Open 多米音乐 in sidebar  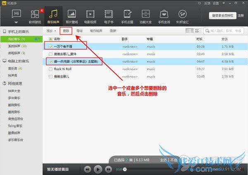click(14, 98)
